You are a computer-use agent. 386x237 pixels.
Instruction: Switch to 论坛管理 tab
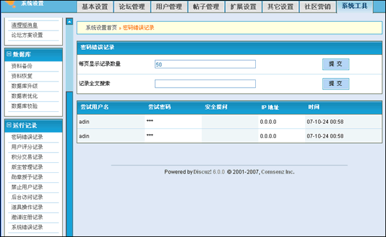[132, 7]
